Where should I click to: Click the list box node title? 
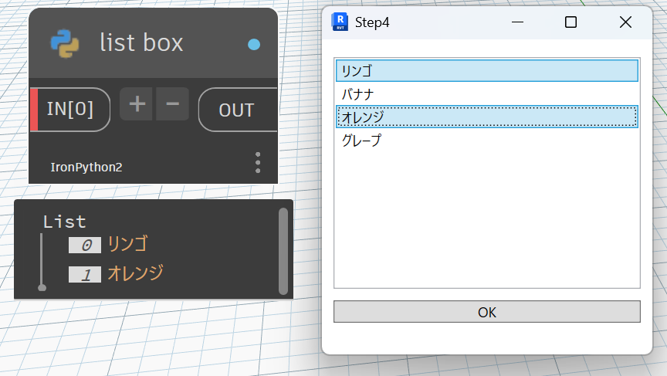point(141,43)
